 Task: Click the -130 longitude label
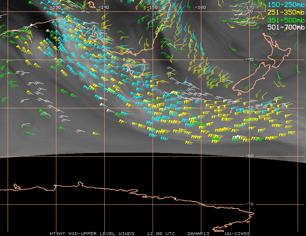click(x=55, y=7)
